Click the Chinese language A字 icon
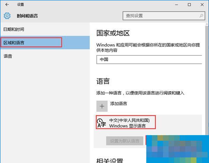This screenshot has height=163, width=209. pyautogui.click(x=101, y=123)
